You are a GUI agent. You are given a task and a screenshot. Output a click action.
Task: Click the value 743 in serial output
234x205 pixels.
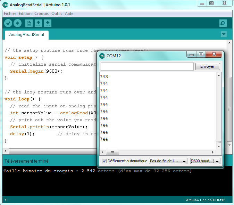pyautogui.click(x=104, y=76)
